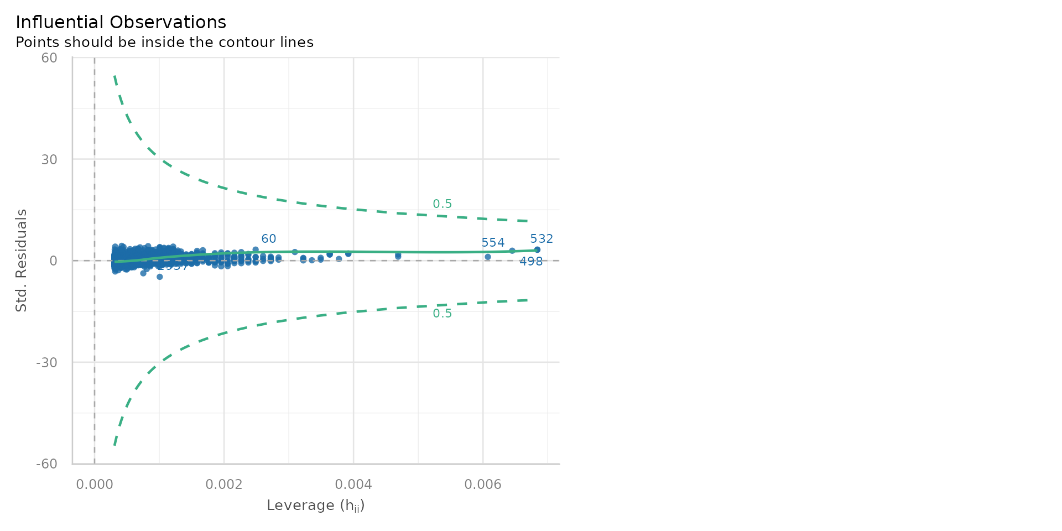Image resolution: width=1062 pixels, height=531 pixels.
Task: Click the y-axis tick label 60
Action: [49, 58]
